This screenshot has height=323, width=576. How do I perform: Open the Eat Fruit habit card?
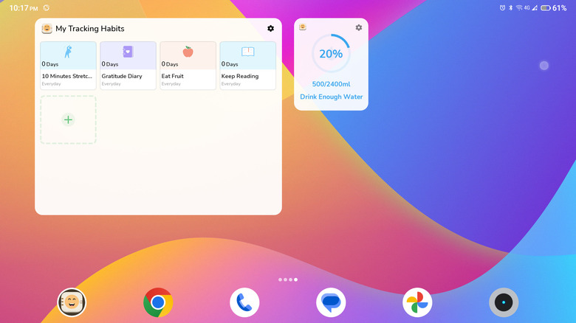[x=188, y=66]
